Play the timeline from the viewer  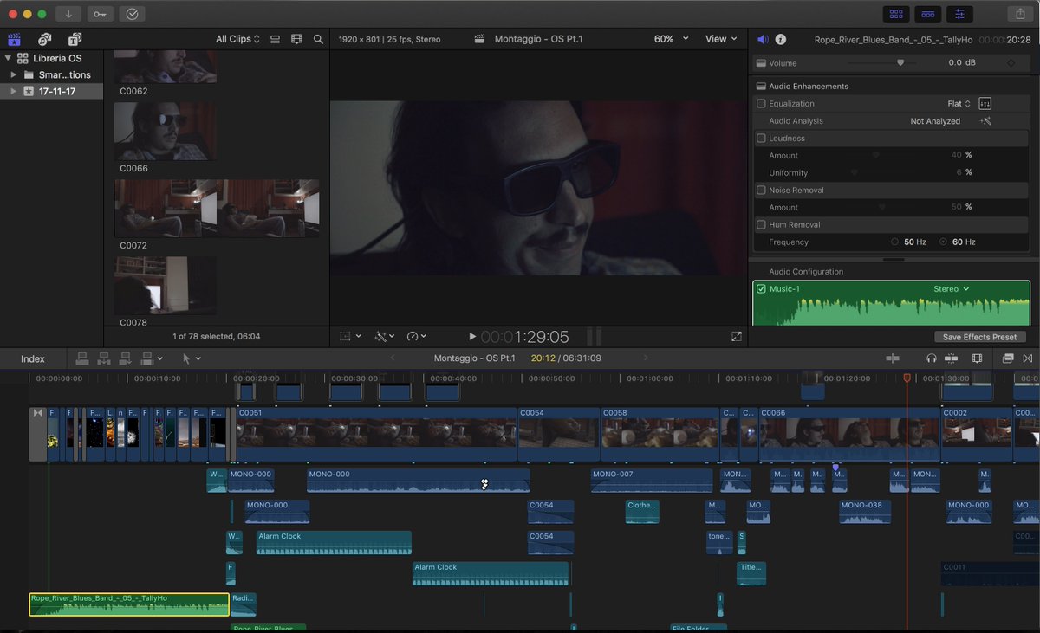pos(472,336)
